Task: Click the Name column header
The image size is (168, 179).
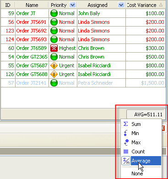Action: click(32, 5)
